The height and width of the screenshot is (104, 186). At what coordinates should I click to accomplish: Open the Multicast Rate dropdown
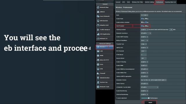(144, 40)
